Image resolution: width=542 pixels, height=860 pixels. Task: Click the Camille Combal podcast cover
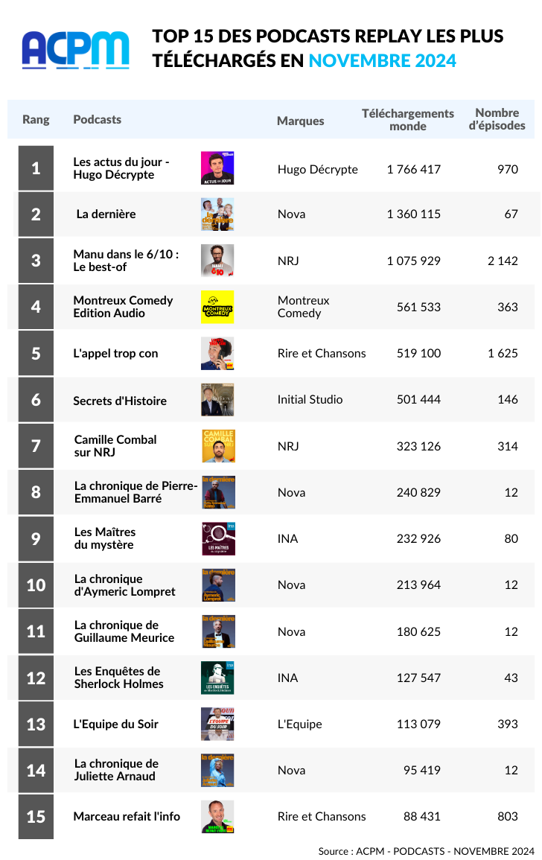click(218, 446)
